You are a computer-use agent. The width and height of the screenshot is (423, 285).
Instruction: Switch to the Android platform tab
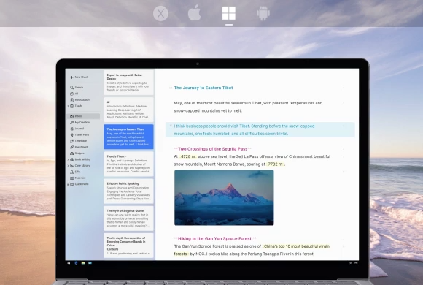click(x=263, y=13)
